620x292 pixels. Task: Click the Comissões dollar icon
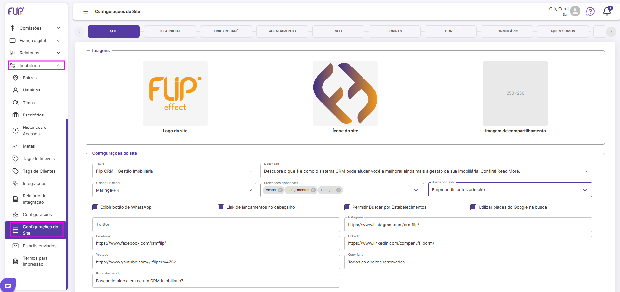(x=13, y=28)
